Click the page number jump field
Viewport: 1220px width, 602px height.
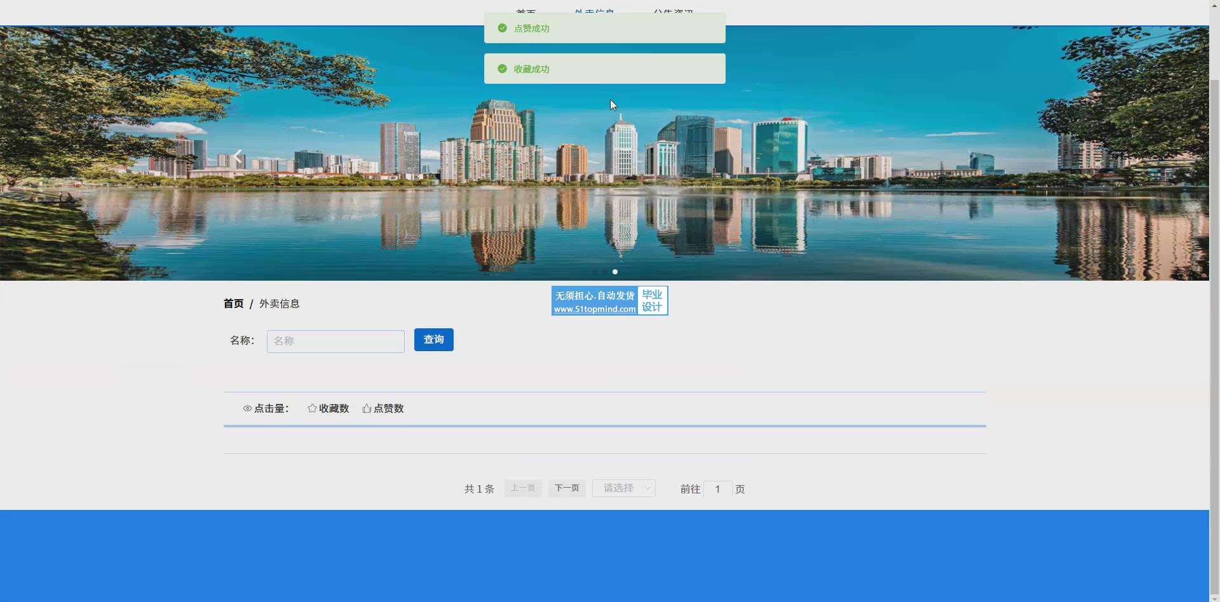click(x=717, y=489)
